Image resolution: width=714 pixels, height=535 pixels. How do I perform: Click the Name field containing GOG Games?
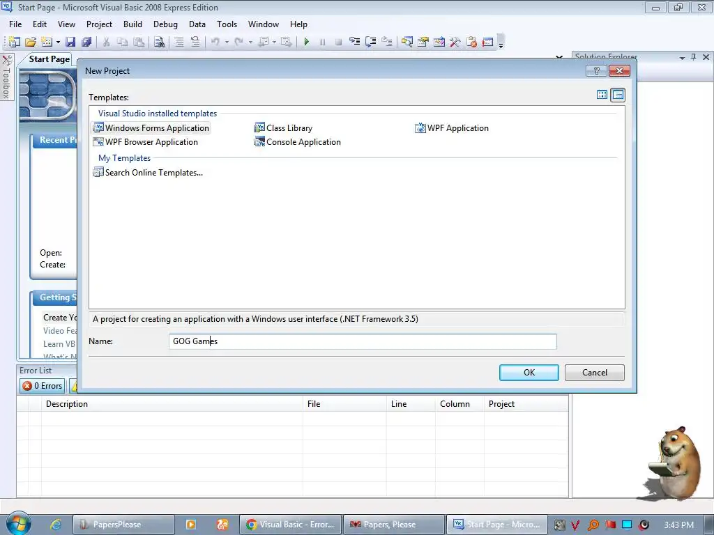(x=363, y=341)
